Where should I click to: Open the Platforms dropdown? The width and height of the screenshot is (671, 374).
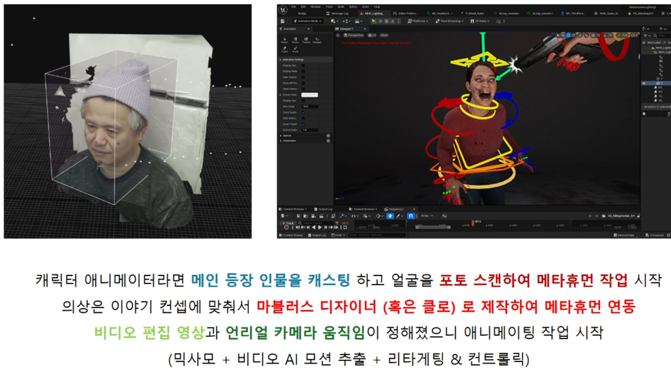click(417, 21)
